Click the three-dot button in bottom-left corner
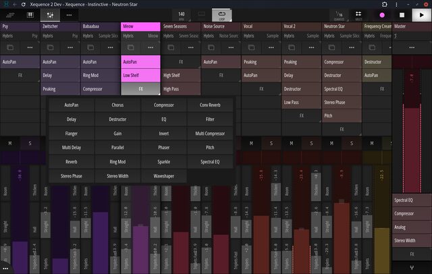Image resolution: width=432 pixels, height=274 pixels. [x=5, y=268]
